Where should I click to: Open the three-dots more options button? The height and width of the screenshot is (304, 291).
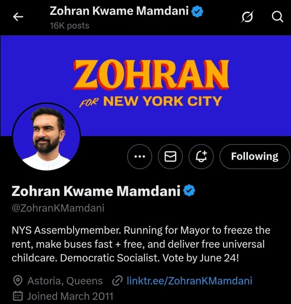(x=140, y=156)
